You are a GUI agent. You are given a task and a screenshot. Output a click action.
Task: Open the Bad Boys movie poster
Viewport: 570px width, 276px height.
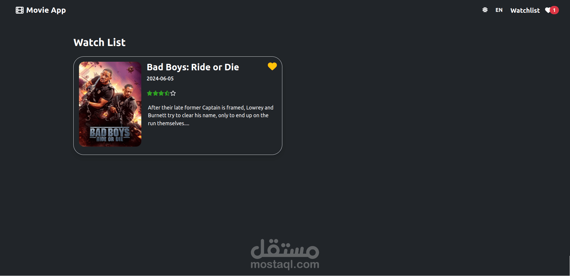tap(110, 104)
